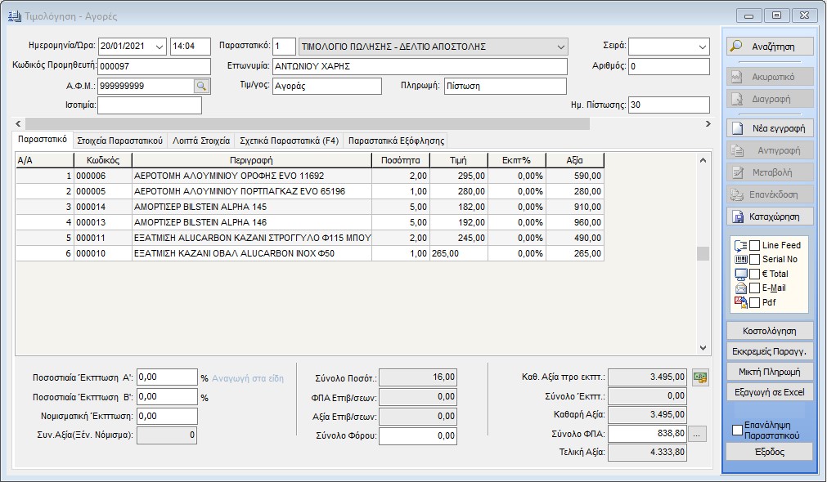Open Αναζήτηση search button
827x482 pixels.
click(x=769, y=47)
